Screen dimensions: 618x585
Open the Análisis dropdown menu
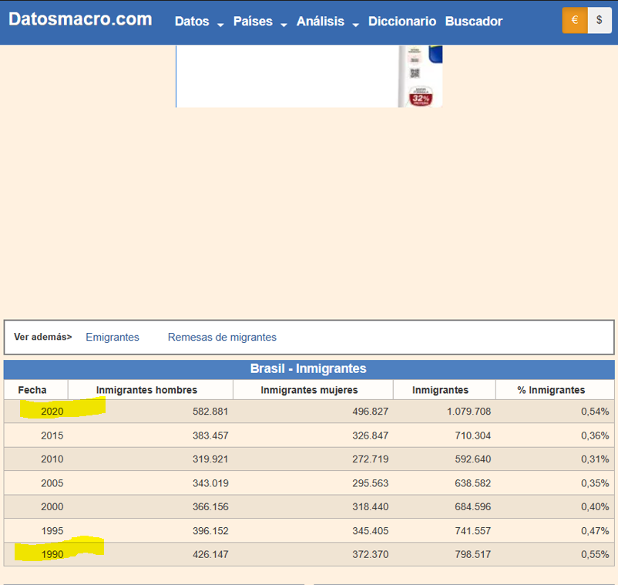327,22
